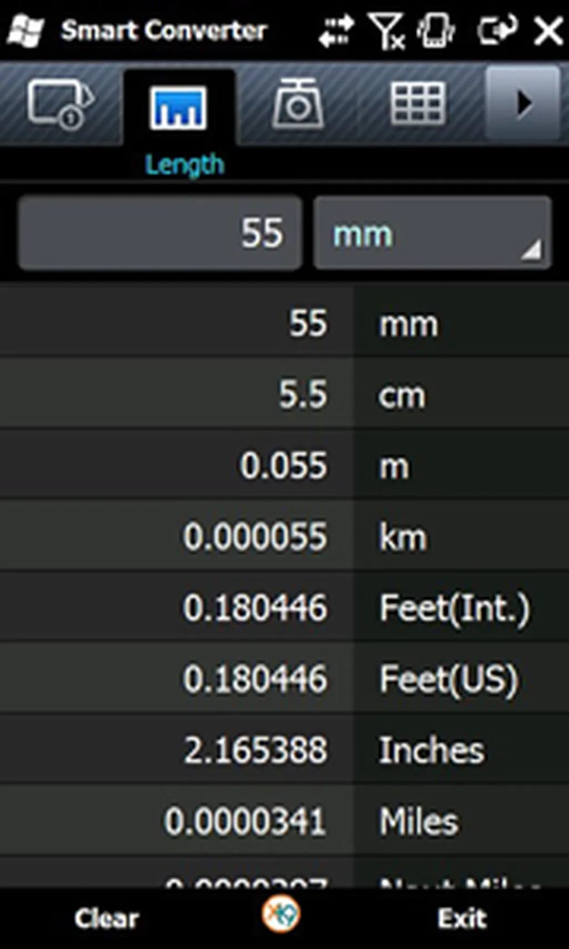Viewport: 569px width, 949px height.
Task: Open the currency converter tab icon
Action: pyautogui.click(x=60, y=103)
